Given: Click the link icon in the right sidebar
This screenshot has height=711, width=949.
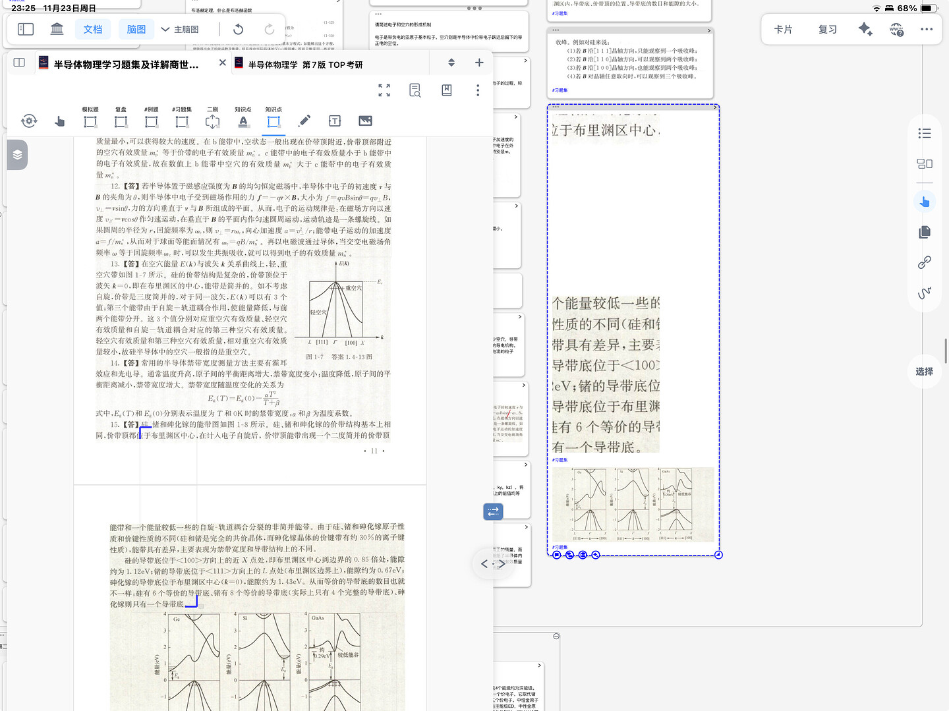Looking at the screenshot, I should click(925, 262).
